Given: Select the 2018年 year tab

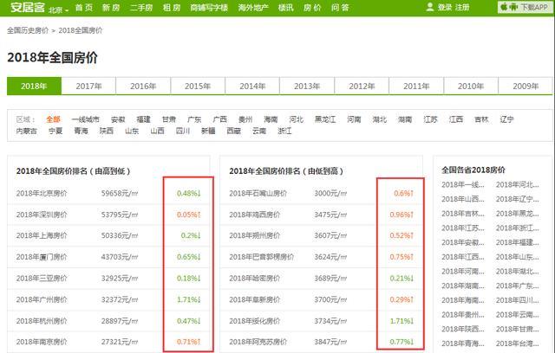Looking at the screenshot, I should point(34,87).
